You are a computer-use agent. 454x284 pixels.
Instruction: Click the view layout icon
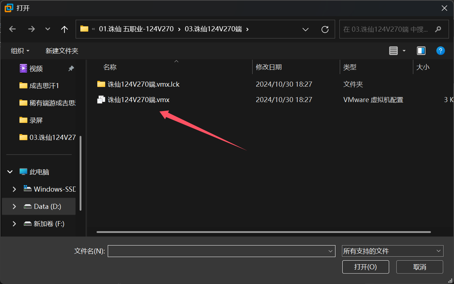393,51
